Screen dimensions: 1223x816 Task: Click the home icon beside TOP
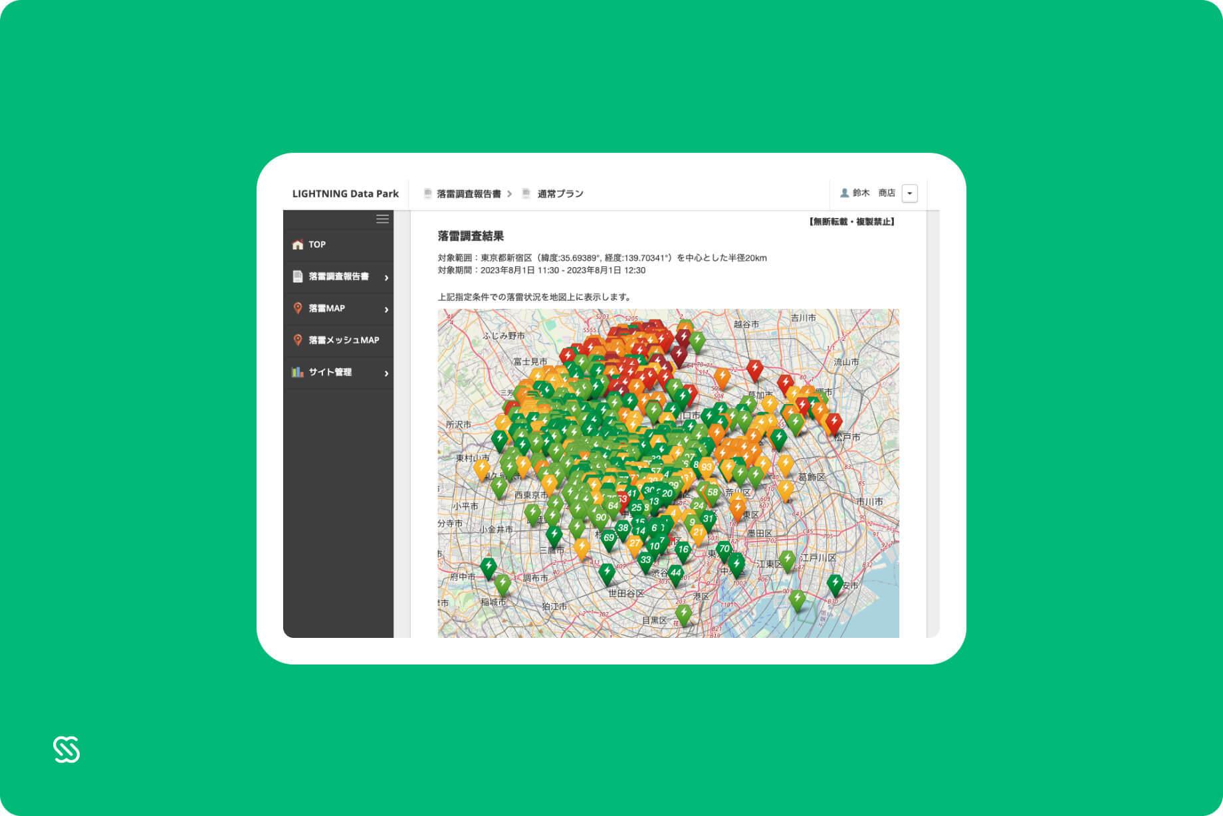point(298,245)
